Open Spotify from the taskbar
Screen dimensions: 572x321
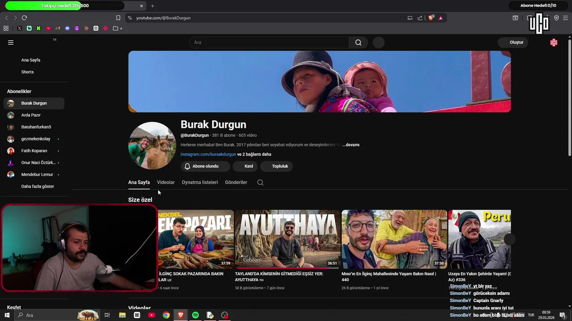coord(195,315)
